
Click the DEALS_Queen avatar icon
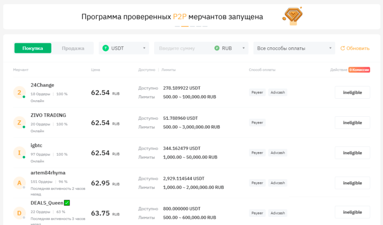[x=19, y=213]
